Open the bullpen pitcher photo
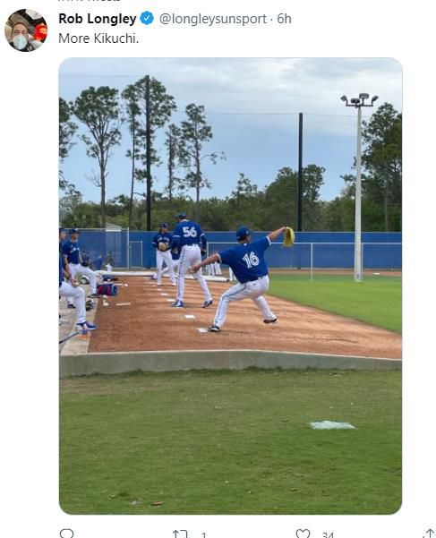Screen dimensions: 436x538 230,286
